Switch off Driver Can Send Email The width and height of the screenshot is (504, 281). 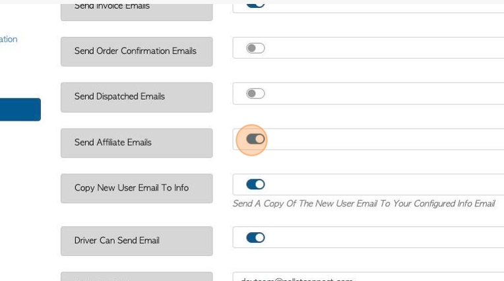point(255,237)
